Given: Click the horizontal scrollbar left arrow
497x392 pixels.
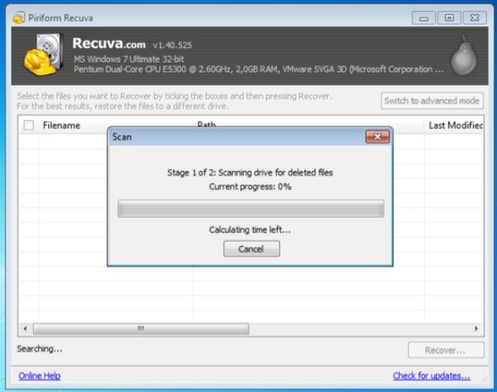Looking at the screenshot, I should (x=25, y=329).
